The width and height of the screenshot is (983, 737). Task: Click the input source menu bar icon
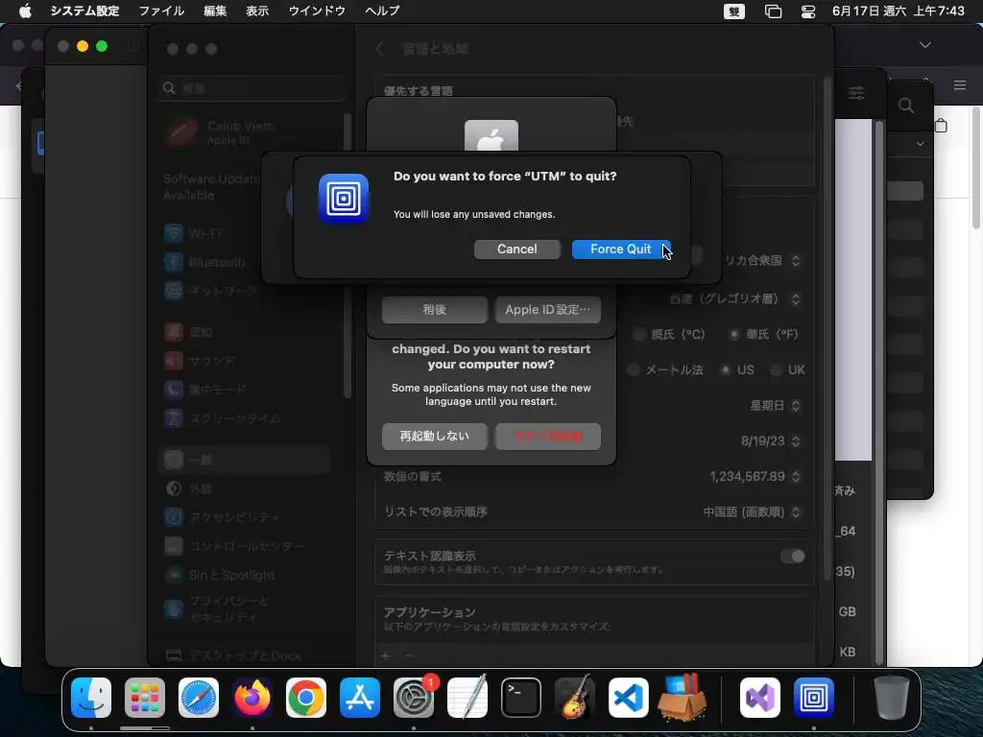pos(734,12)
